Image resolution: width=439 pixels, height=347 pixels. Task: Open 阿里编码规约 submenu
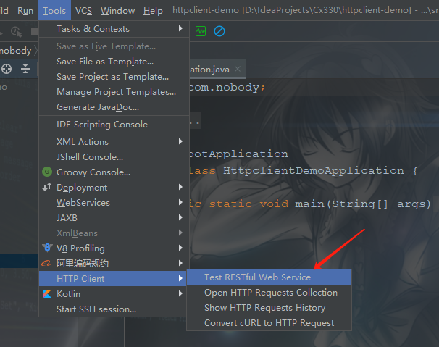[x=114, y=263]
